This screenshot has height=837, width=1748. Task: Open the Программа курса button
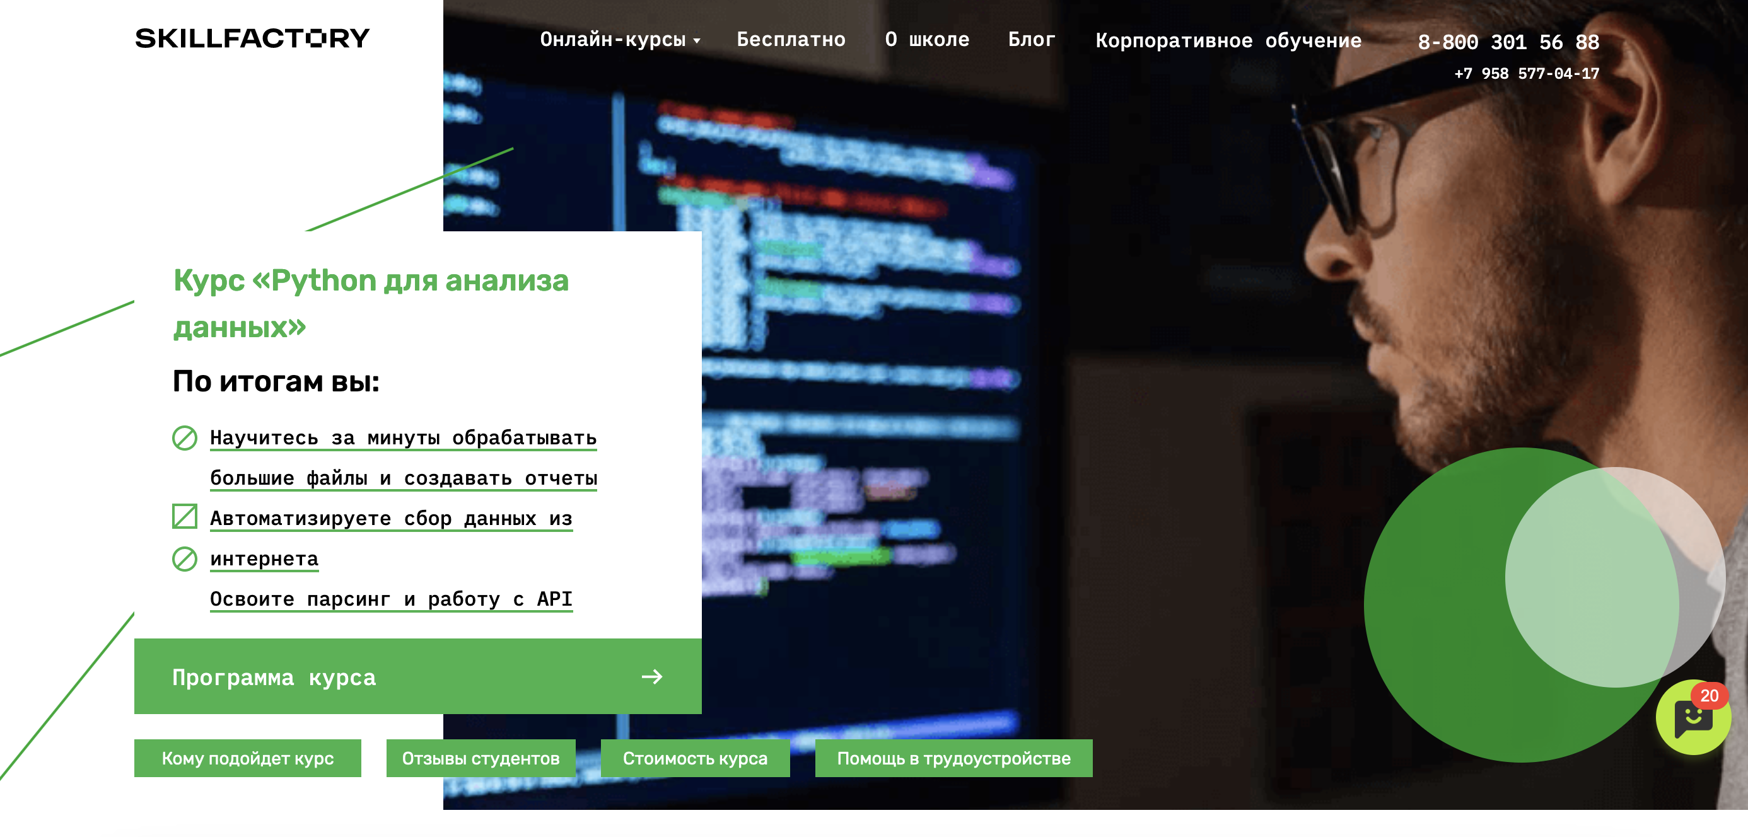click(x=417, y=676)
